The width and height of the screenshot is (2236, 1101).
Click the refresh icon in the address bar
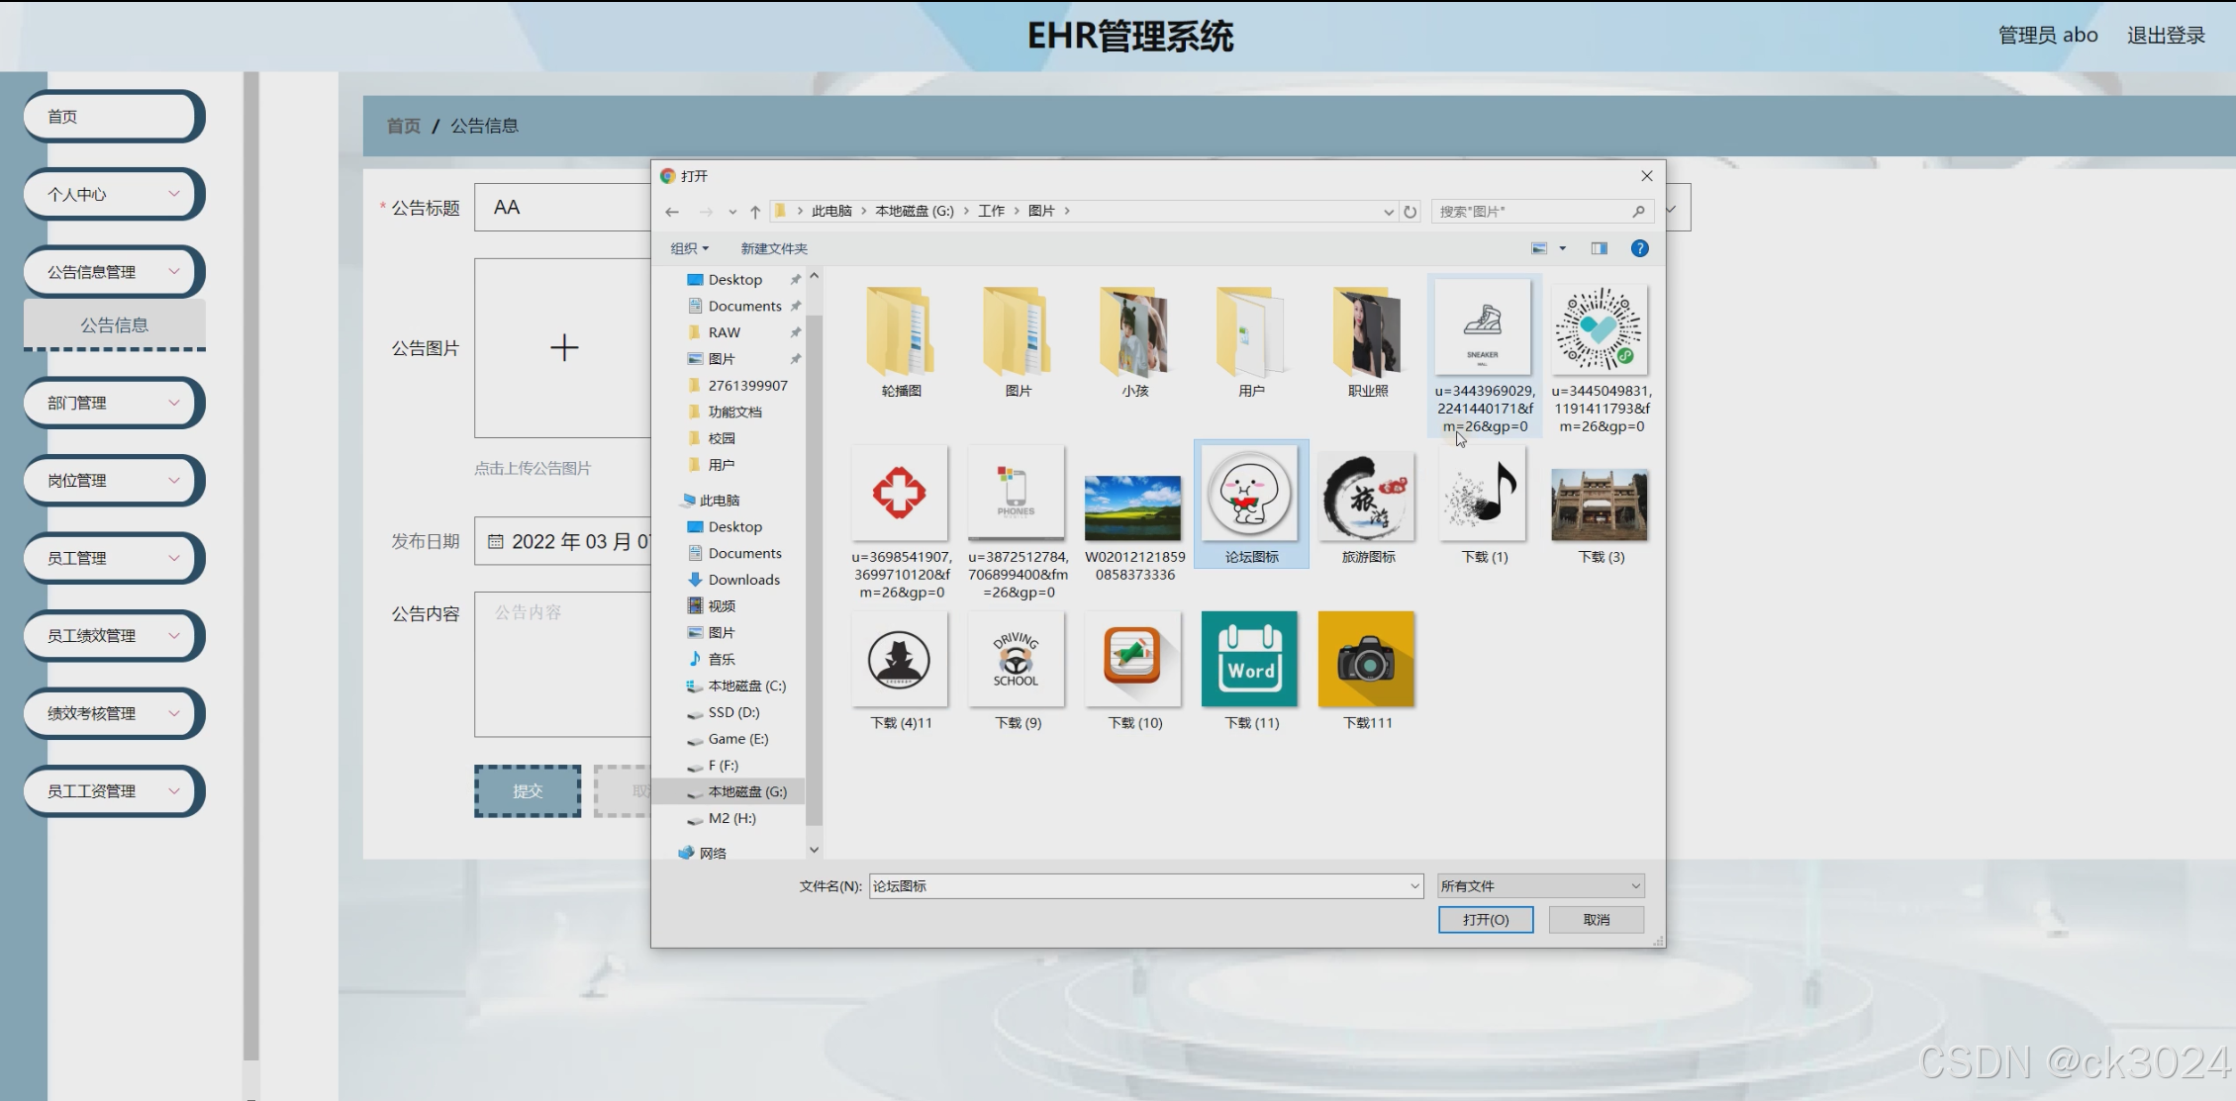click(x=1410, y=211)
